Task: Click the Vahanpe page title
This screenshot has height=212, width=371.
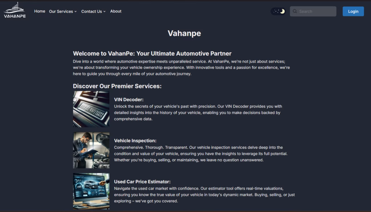Action: [x=184, y=33]
